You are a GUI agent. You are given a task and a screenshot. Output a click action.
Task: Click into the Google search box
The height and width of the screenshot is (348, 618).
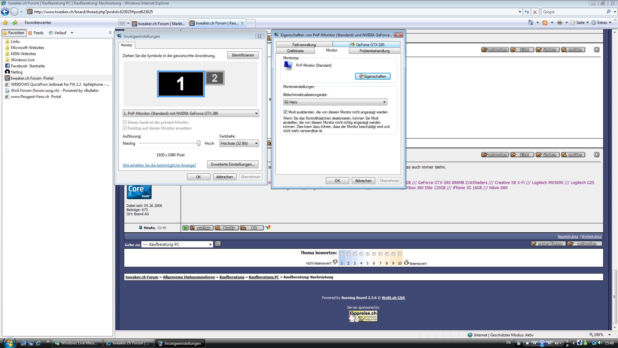point(573,12)
